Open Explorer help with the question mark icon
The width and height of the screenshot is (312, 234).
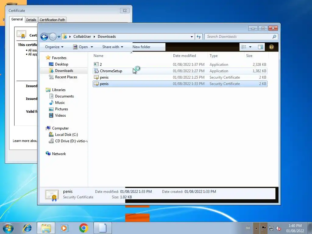point(271,47)
